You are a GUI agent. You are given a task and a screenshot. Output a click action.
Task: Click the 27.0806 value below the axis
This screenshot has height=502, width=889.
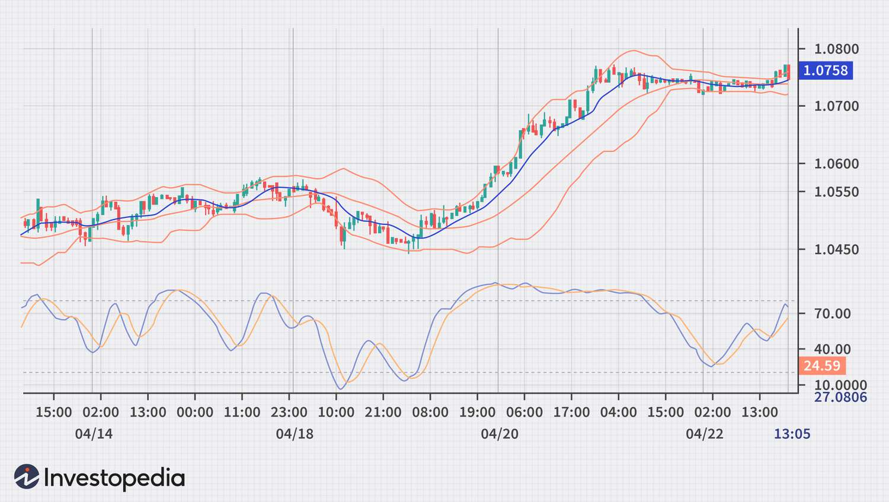(x=840, y=397)
